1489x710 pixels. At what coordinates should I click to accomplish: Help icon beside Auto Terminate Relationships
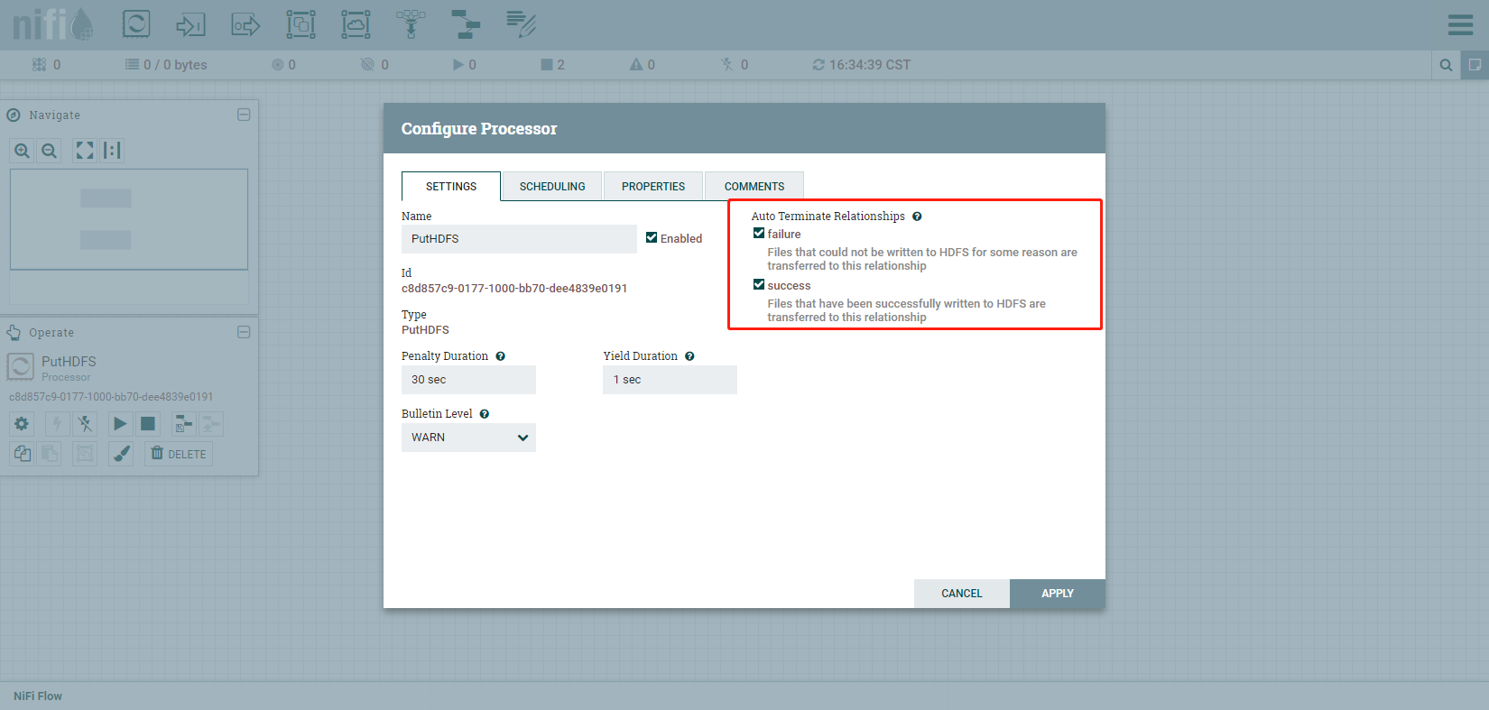point(917,217)
